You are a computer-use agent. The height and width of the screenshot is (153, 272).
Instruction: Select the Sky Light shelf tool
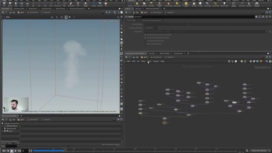pyautogui.click(x=194, y=4)
